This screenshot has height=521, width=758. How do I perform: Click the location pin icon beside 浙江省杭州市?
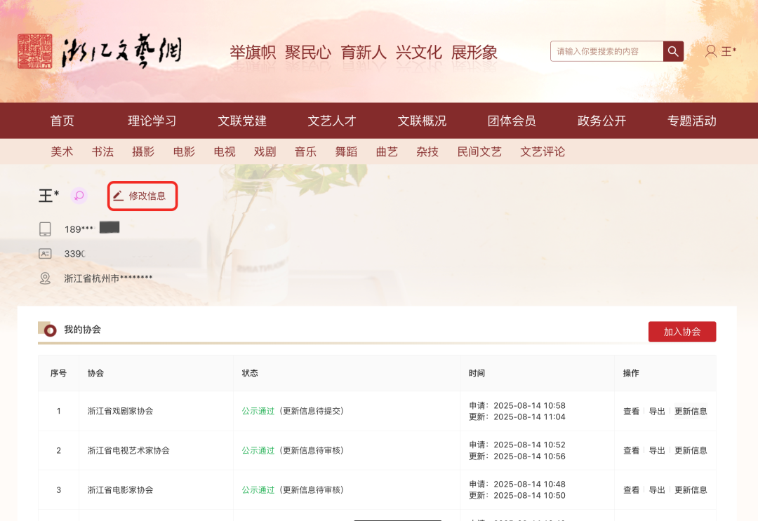pos(45,278)
